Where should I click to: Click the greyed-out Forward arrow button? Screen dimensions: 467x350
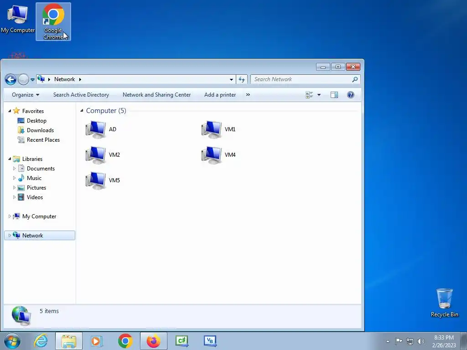pos(23,79)
